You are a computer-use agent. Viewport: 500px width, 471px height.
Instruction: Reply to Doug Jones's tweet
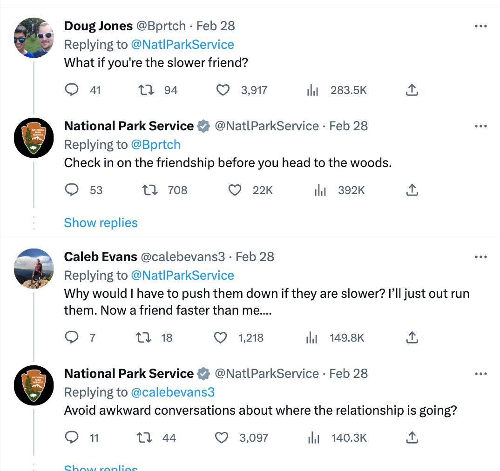[x=72, y=90]
